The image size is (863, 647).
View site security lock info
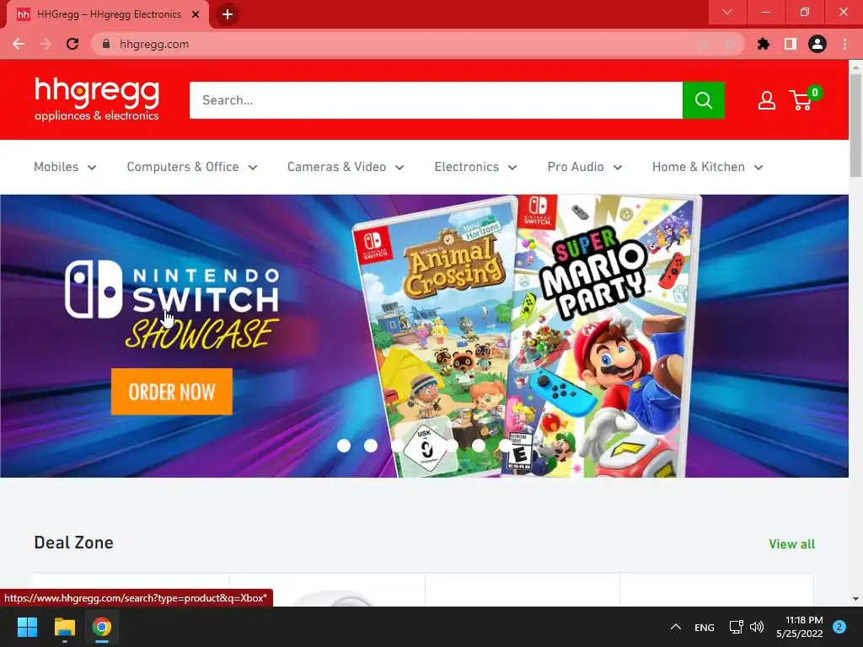pos(106,44)
